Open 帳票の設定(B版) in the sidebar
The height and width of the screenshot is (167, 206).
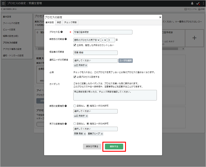(x=11, y=36)
